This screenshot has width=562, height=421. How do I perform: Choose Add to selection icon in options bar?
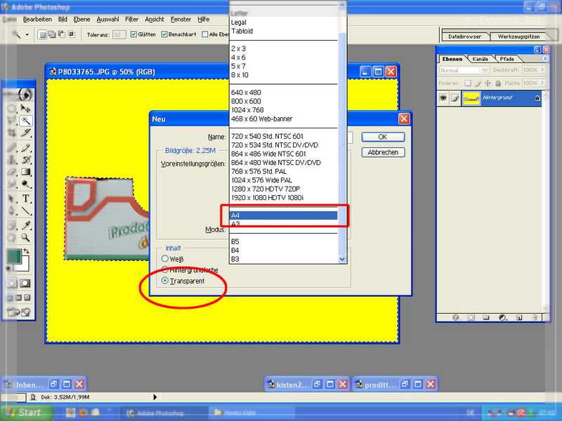pyautogui.click(x=52, y=34)
